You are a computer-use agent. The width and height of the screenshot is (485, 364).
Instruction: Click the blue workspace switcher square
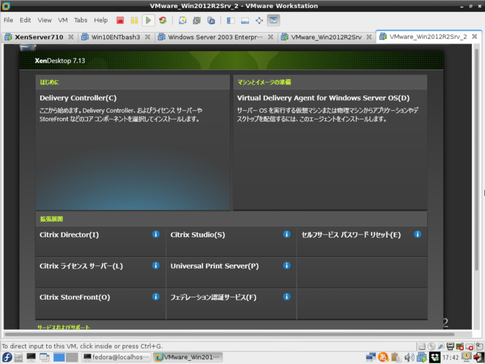coord(59,357)
